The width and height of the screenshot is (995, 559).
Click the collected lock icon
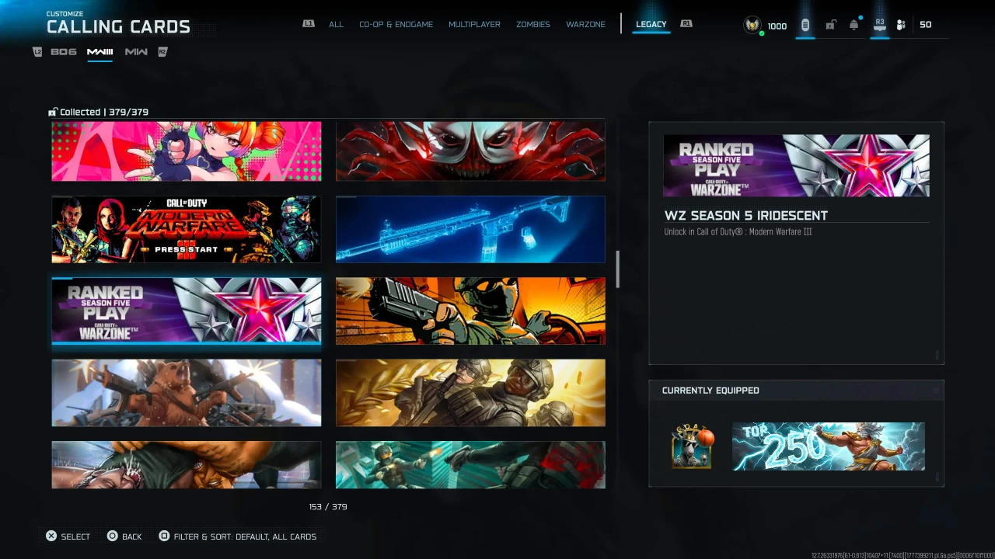pos(53,112)
